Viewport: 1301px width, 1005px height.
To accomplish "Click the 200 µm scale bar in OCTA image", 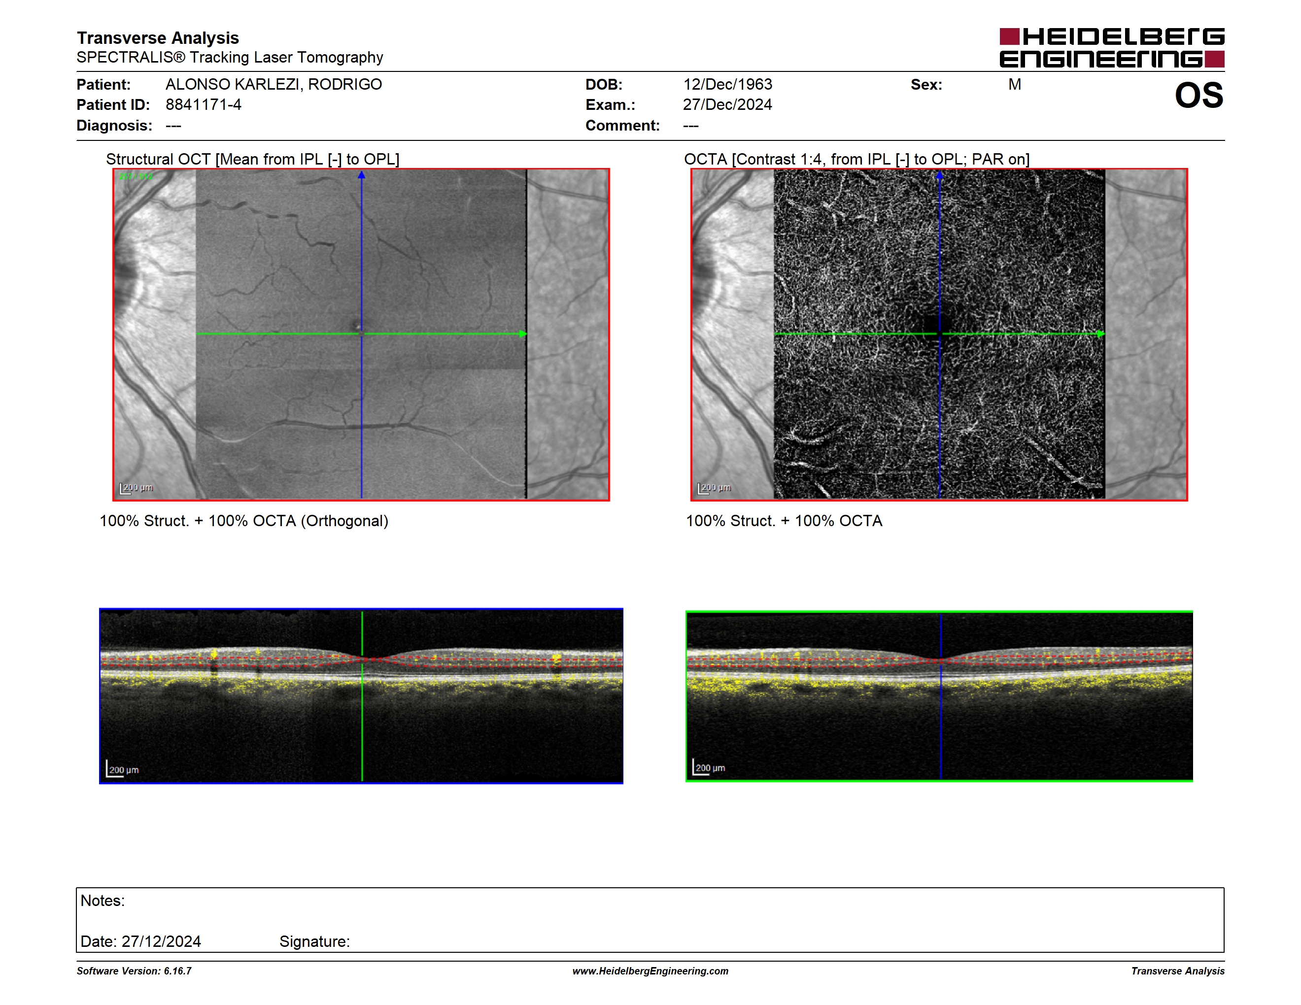I will (714, 488).
